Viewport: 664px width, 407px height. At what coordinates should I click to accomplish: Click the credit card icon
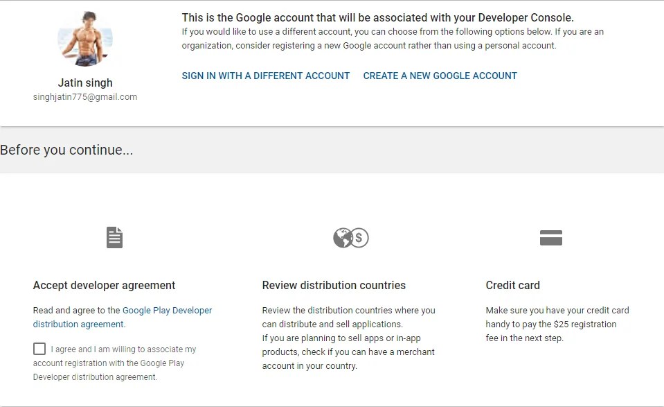[x=550, y=238]
